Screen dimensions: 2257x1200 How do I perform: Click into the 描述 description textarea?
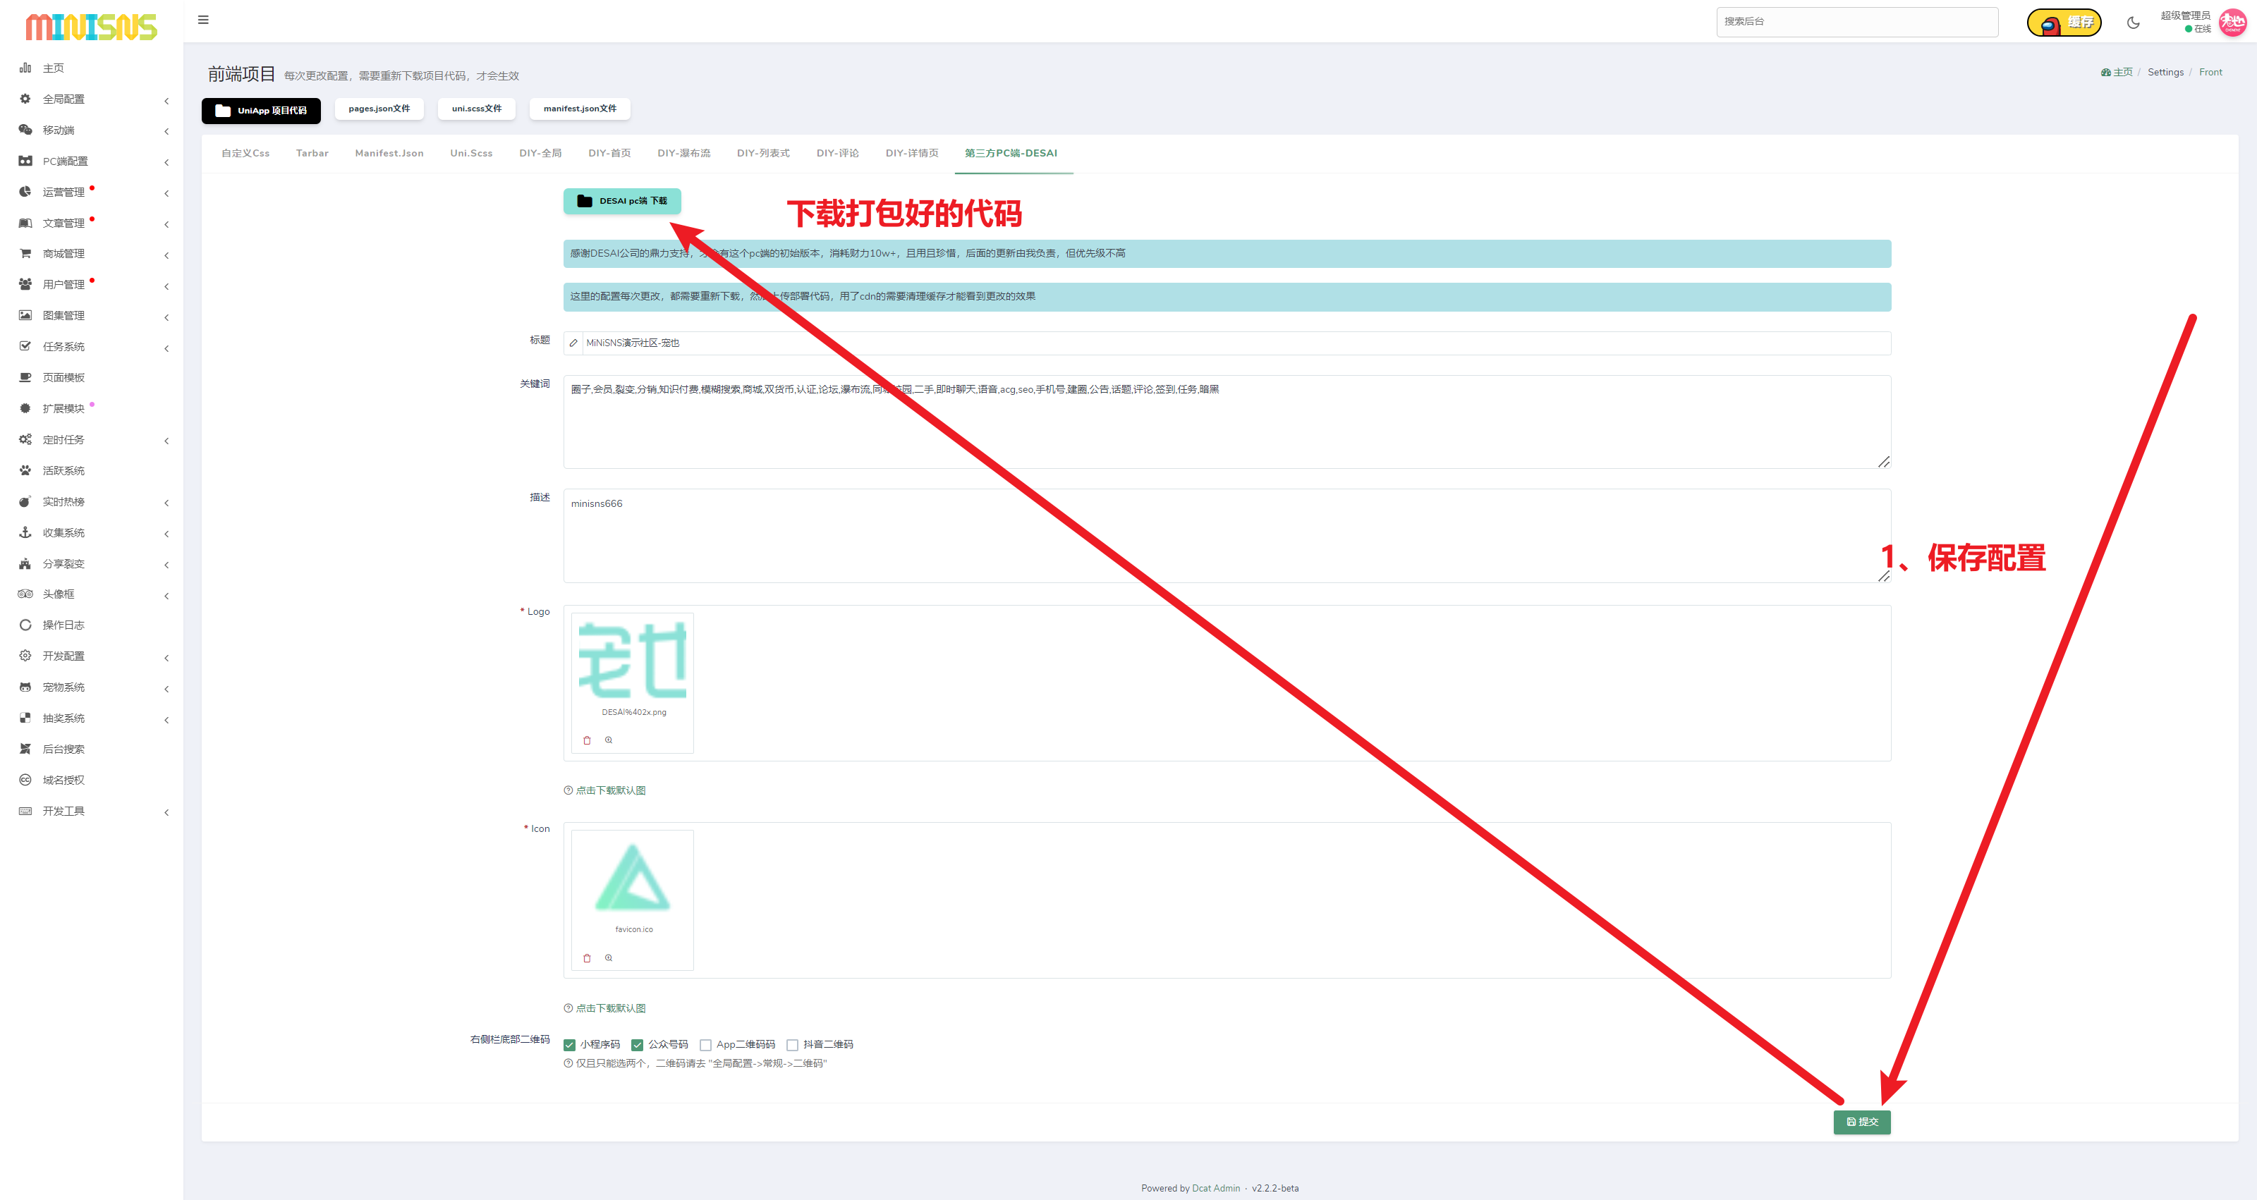coord(1227,536)
